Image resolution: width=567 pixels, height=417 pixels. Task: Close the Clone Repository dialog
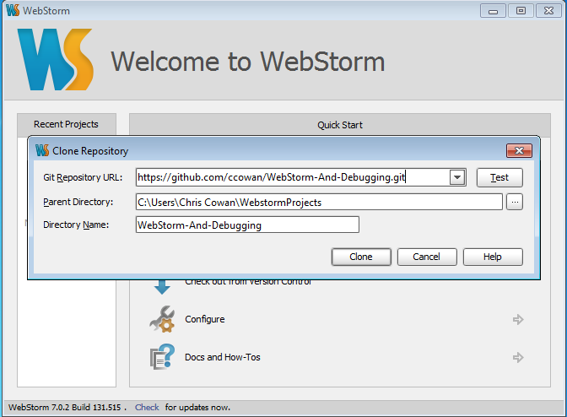pyautogui.click(x=519, y=150)
